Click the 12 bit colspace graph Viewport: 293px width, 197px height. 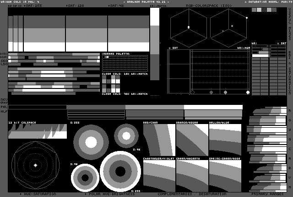38,132
